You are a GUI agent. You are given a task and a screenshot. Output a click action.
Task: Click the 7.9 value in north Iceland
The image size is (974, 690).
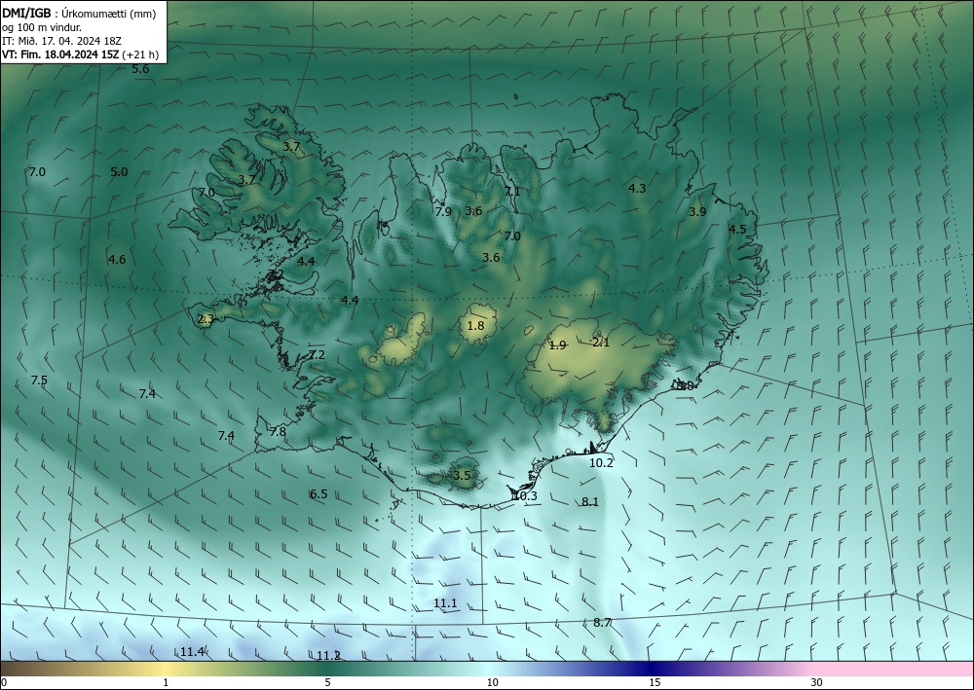pos(443,211)
